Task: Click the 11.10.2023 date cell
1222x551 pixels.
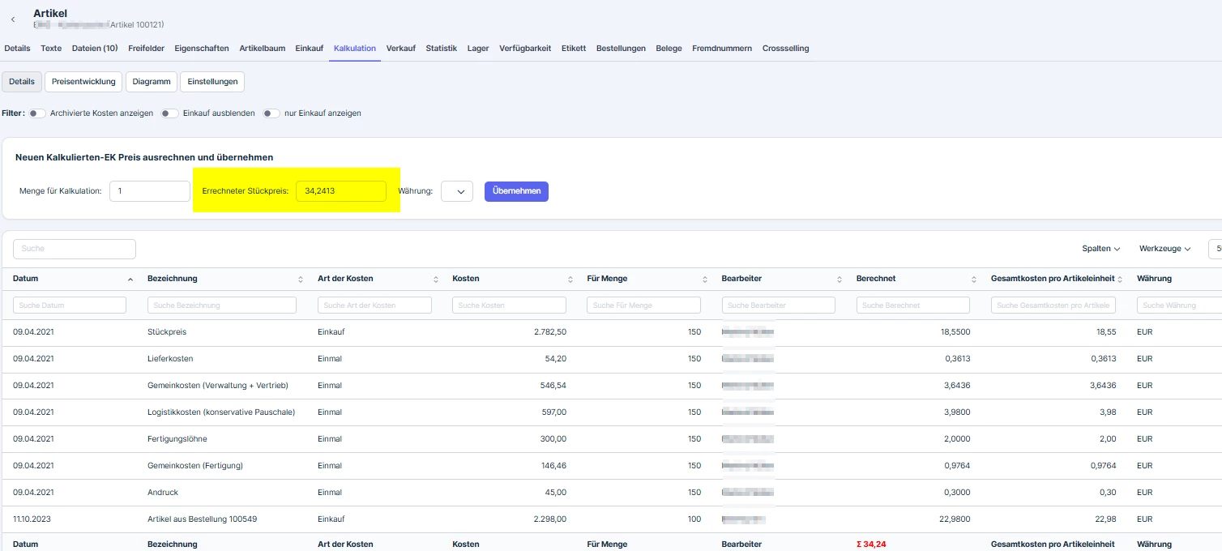Action: [32, 519]
